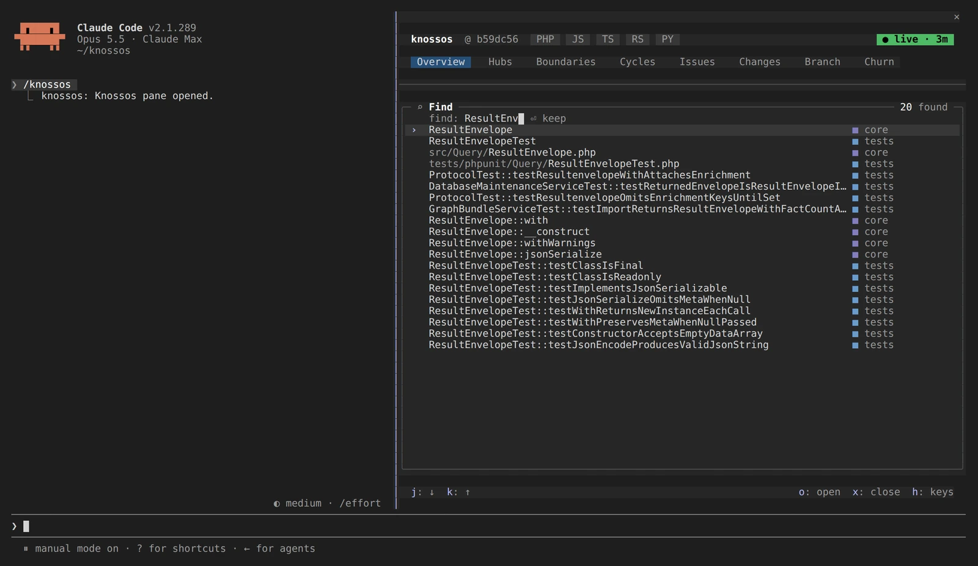Select the ResultEnvelopeTest result row
This screenshot has height=566, width=978.
pyautogui.click(x=682, y=141)
